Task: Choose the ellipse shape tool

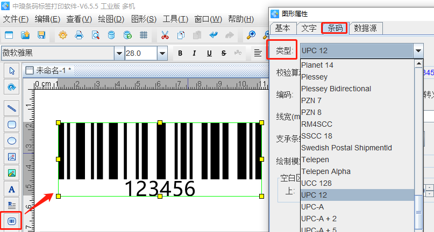Action: 11,141
